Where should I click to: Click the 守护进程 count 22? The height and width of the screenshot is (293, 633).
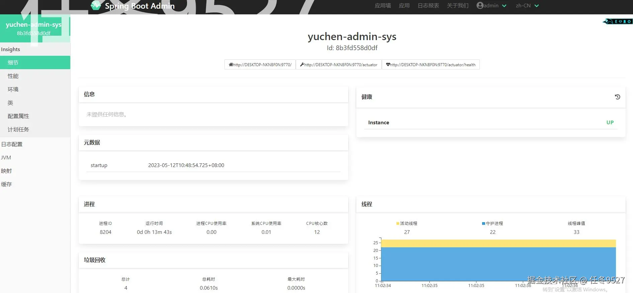pyautogui.click(x=492, y=232)
